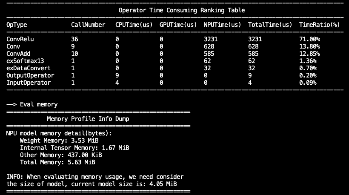Click the CallNumber column header
349x195 pixels.
88,25
